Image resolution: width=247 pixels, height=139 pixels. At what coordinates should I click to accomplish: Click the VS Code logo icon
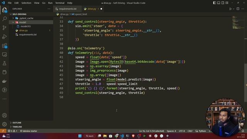(3, 3)
